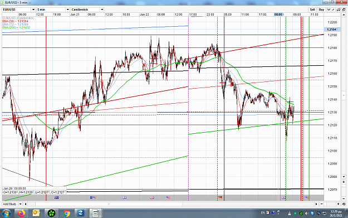This screenshot has width=348, height=218.
Task: Click the volume speaker icon in tray
Action: 307,214
